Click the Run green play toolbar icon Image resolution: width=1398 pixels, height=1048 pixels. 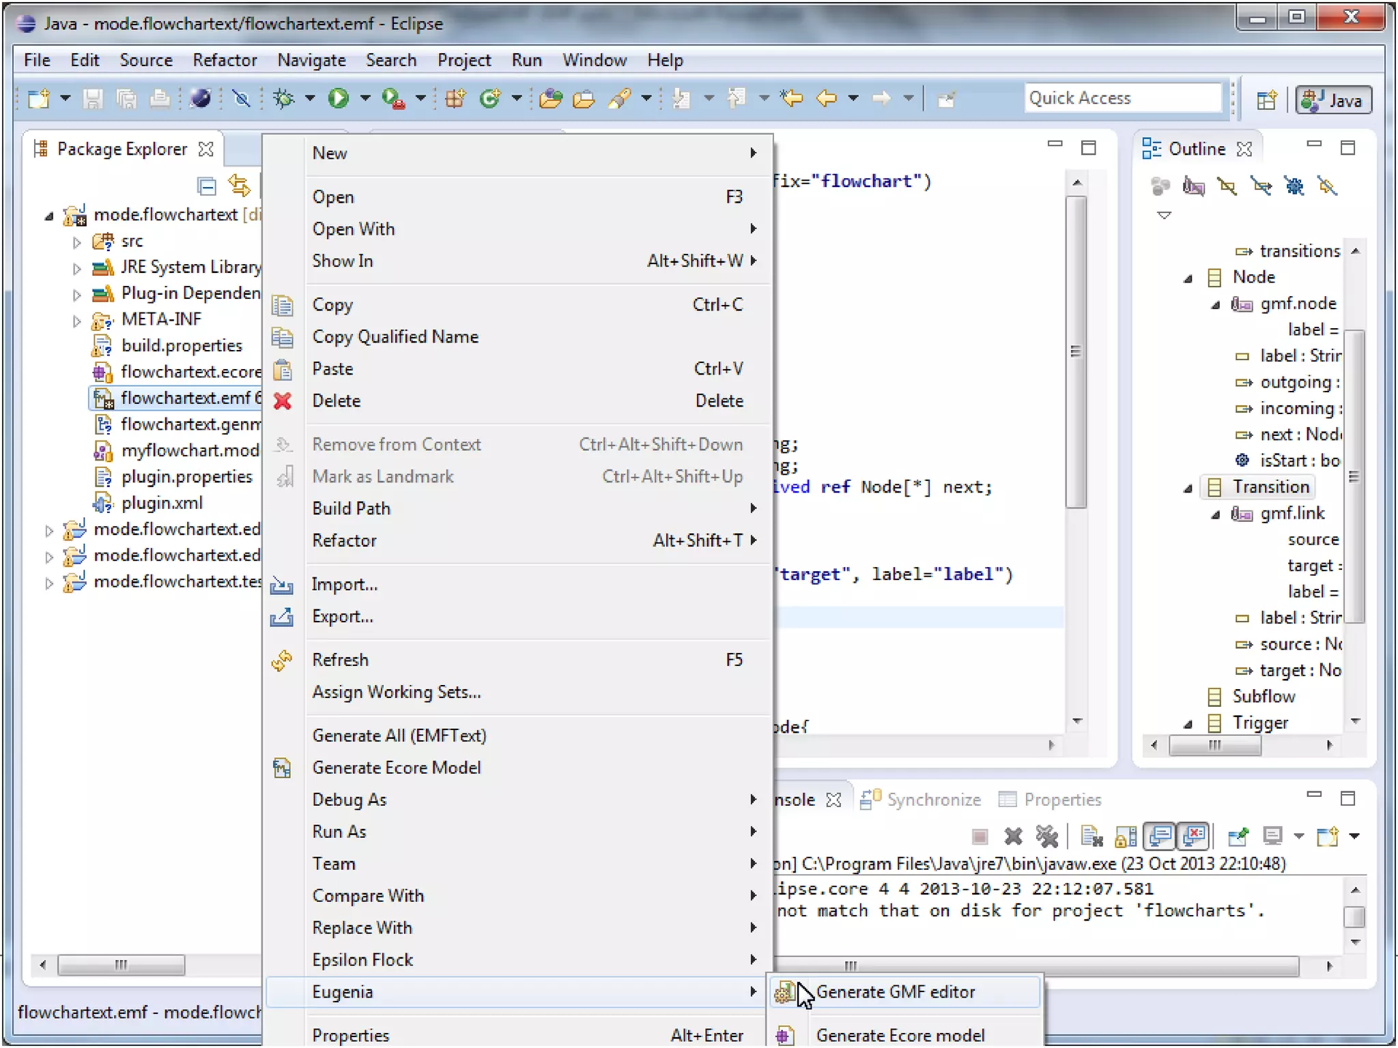(x=338, y=99)
